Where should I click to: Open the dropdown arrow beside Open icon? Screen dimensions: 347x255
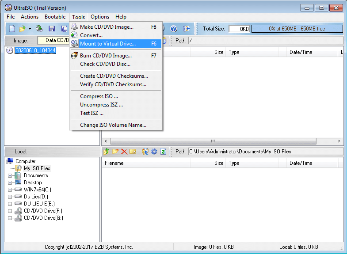30,29
